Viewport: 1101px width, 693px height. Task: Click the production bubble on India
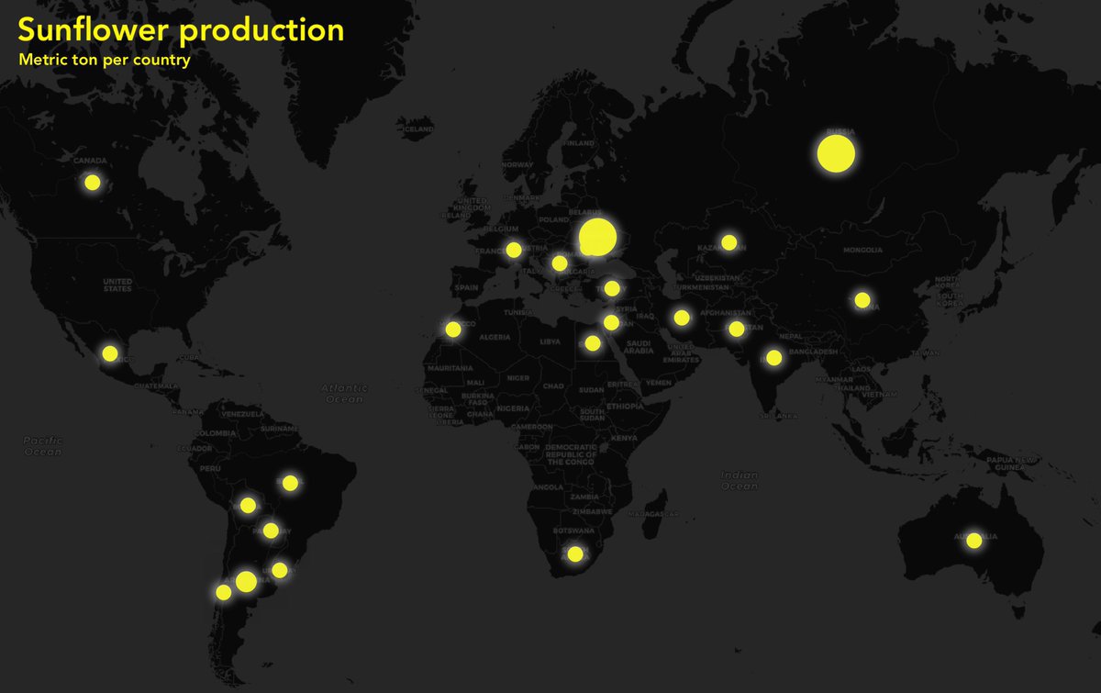coord(773,357)
